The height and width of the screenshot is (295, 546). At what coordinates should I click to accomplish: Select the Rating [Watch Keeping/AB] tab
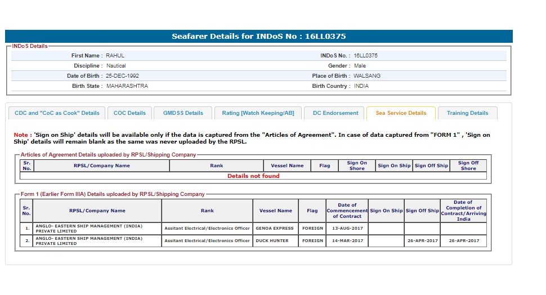click(x=258, y=113)
